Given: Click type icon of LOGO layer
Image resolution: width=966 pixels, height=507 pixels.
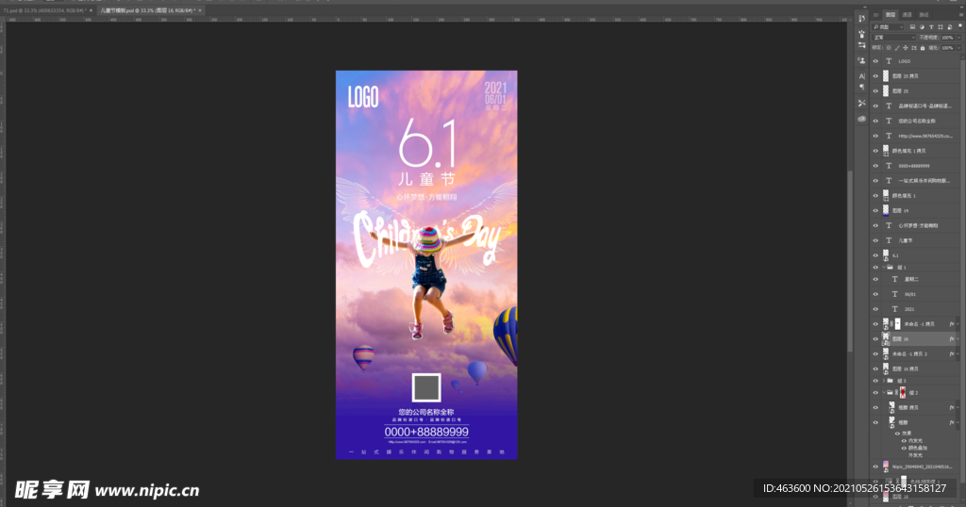Looking at the screenshot, I should (889, 61).
